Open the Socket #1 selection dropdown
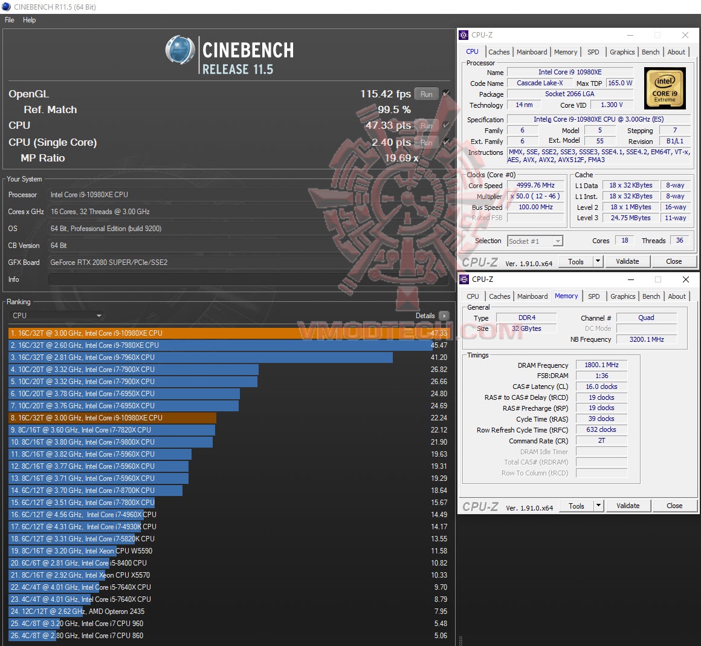Image resolution: width=701 pixels, height=646 pixels. click(535, 241)
